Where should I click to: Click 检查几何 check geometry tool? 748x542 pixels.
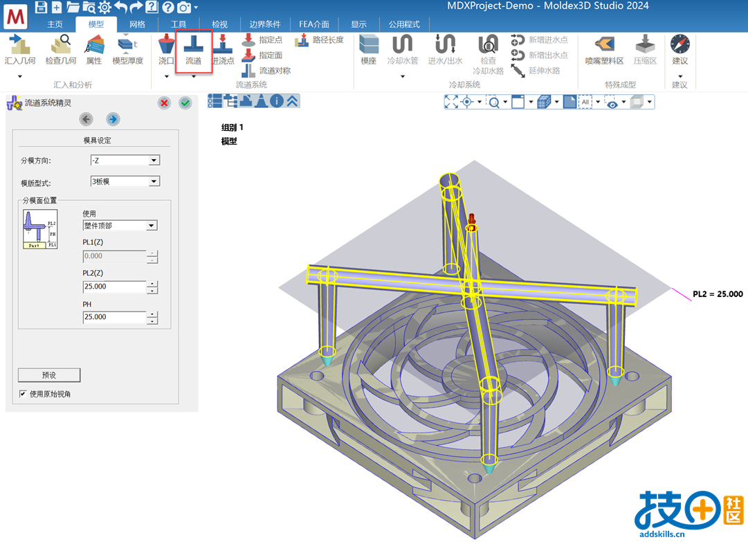click(61, 49)
